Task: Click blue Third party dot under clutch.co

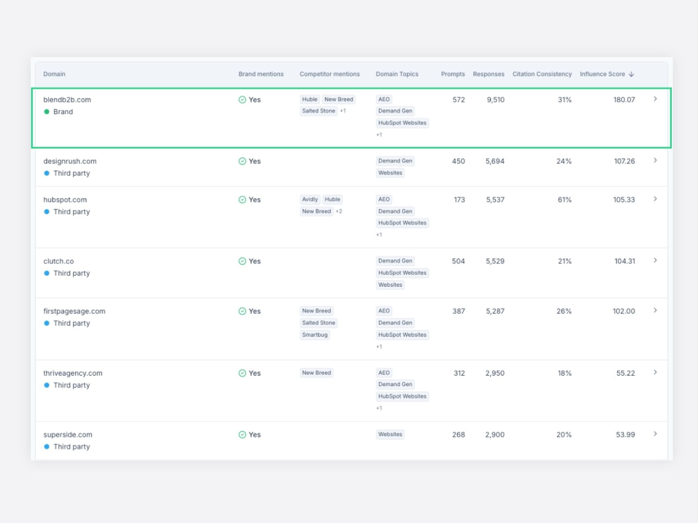Action: [47, 273]
